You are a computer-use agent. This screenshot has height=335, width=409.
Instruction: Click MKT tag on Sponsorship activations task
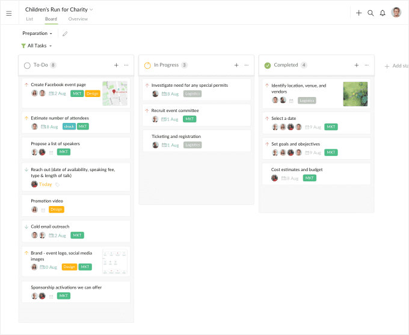pos(64,296)
